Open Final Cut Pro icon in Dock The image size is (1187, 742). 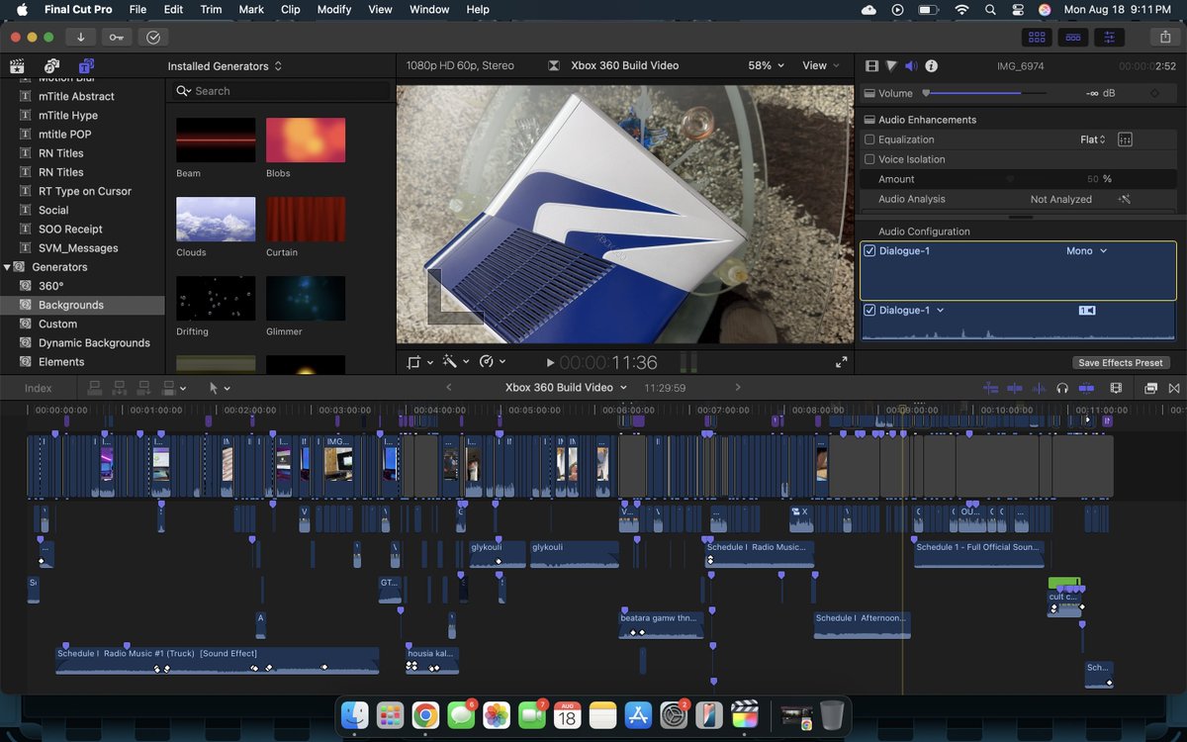click(744, 714)
